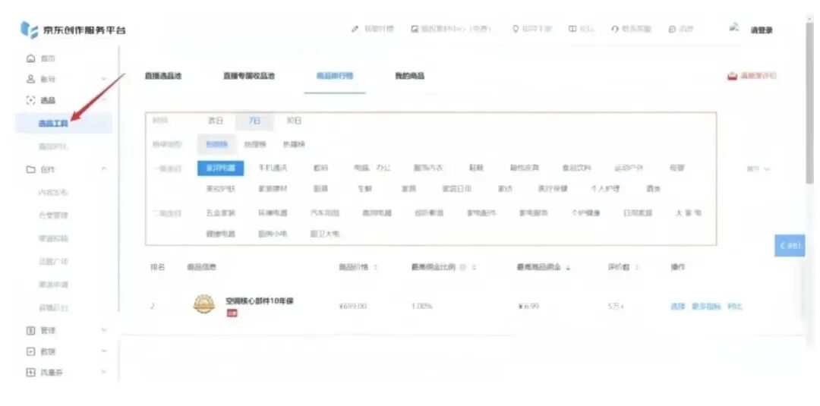Expand the 展开 category filter dropdown
The image size is (820, 406).
tap(758, 168)
